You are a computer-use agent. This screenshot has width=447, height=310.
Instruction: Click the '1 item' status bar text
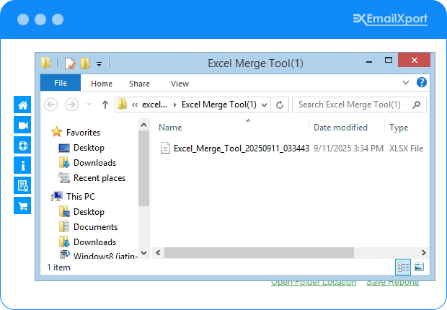pyautogui.click(x=58, y=267)
